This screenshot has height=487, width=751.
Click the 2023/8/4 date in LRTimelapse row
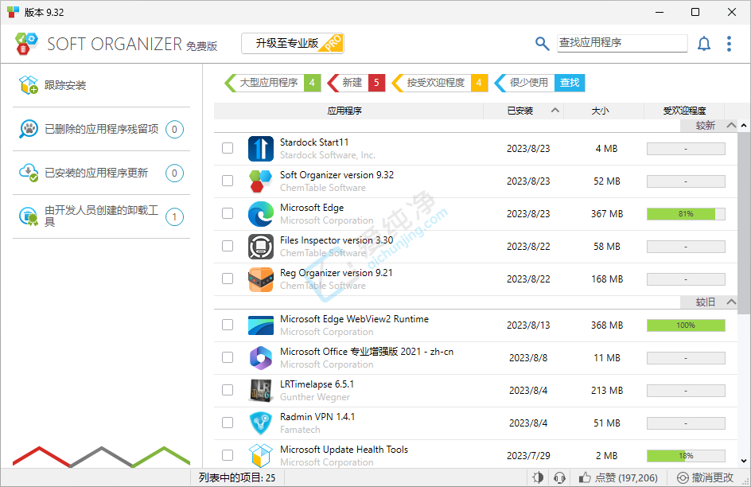pos(527,390)
